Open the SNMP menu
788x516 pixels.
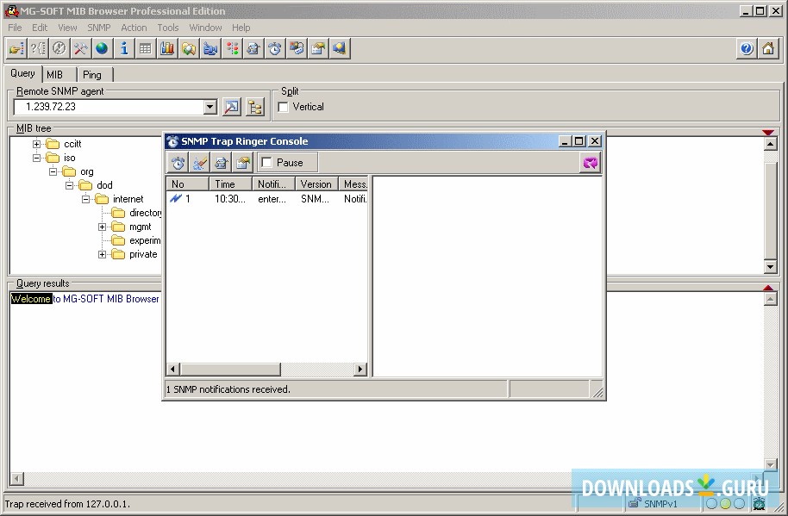pyautogui.click(x=98, y=28)
